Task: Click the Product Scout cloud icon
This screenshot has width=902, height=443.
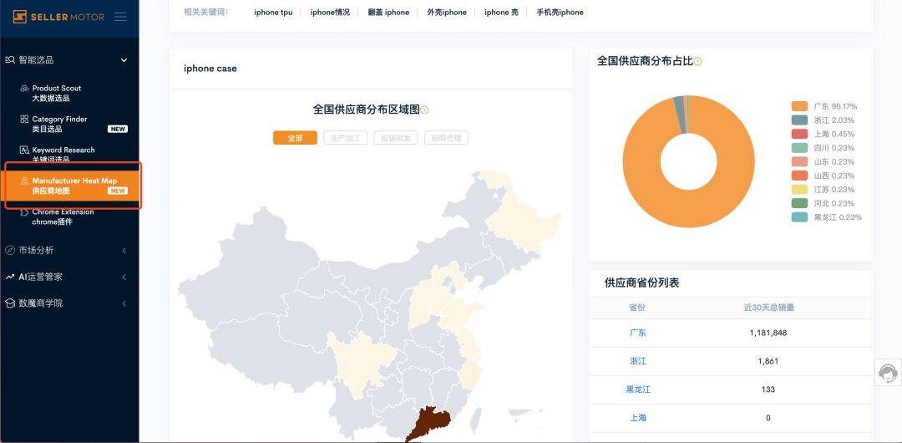Action: [x=24, y=88]
